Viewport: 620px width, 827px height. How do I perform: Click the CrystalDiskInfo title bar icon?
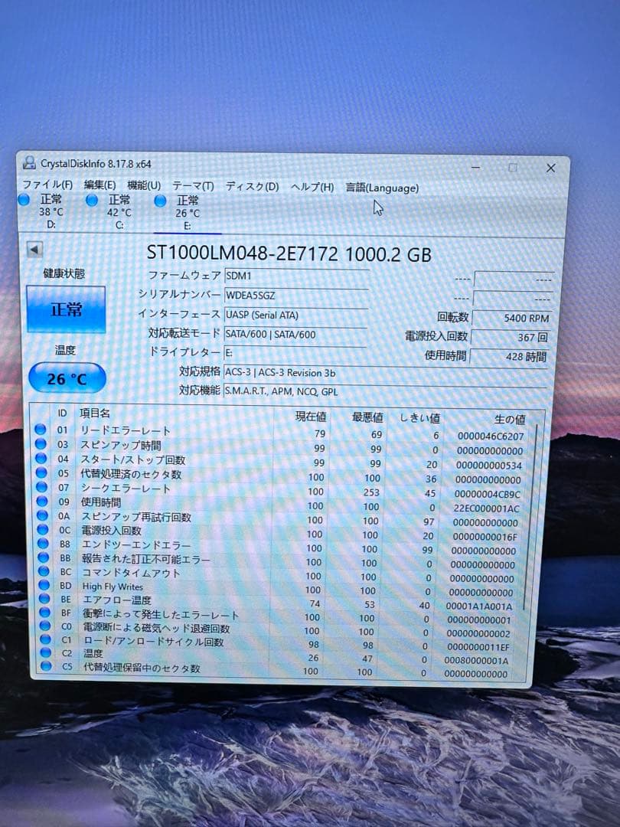pos(28,164)
